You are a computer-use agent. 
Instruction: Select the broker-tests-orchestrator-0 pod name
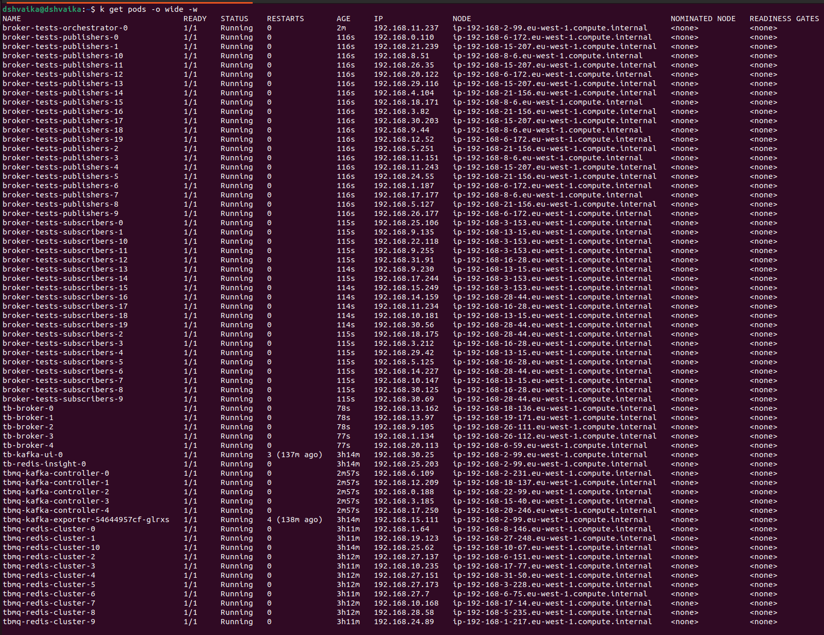(65, 28)
